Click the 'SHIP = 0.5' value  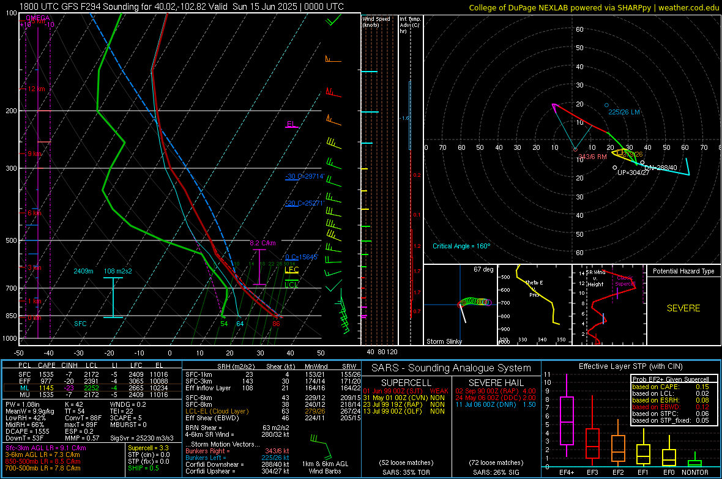(x=143, y=468)
